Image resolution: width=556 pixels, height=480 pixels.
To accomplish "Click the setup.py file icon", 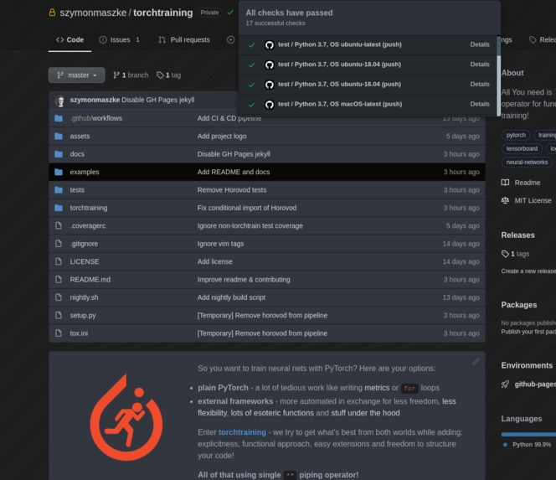I will coord(59,315).
